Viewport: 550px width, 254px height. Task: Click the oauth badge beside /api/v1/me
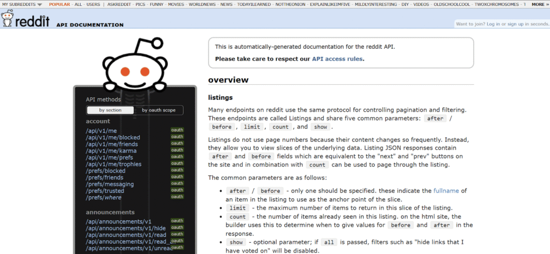coord(177,130)
